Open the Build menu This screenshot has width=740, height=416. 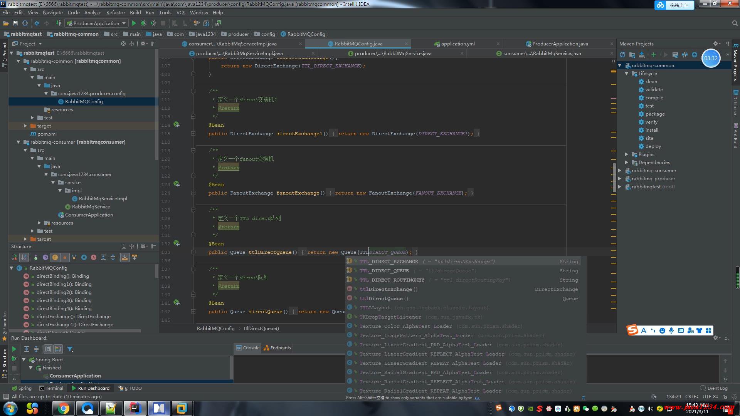tap(135, 12)
